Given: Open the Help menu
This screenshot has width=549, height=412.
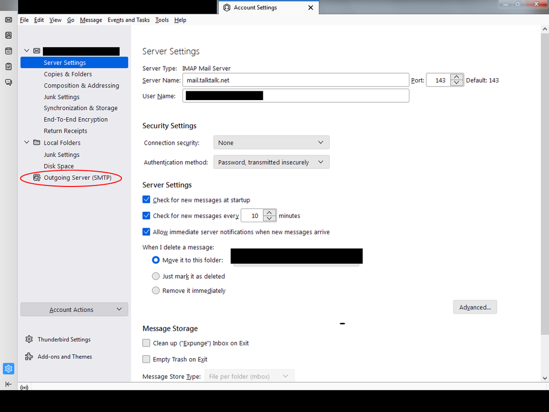Looking at the screenshot, I should (180, 20).
